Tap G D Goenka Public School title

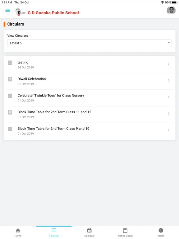53,13
